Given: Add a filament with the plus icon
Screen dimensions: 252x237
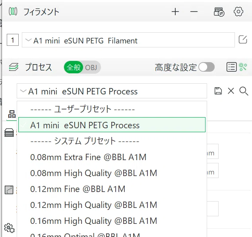Looking at the screenshot, I should tap(175, 12).
